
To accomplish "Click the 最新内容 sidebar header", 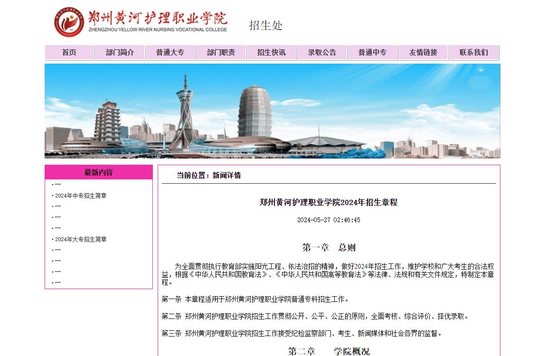I will tap(99, 172).
